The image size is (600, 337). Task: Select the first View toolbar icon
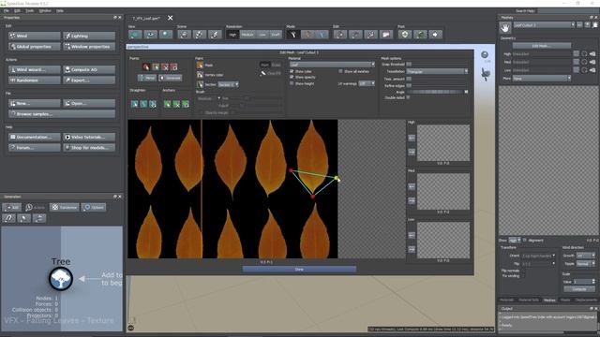tap(135, 35)
